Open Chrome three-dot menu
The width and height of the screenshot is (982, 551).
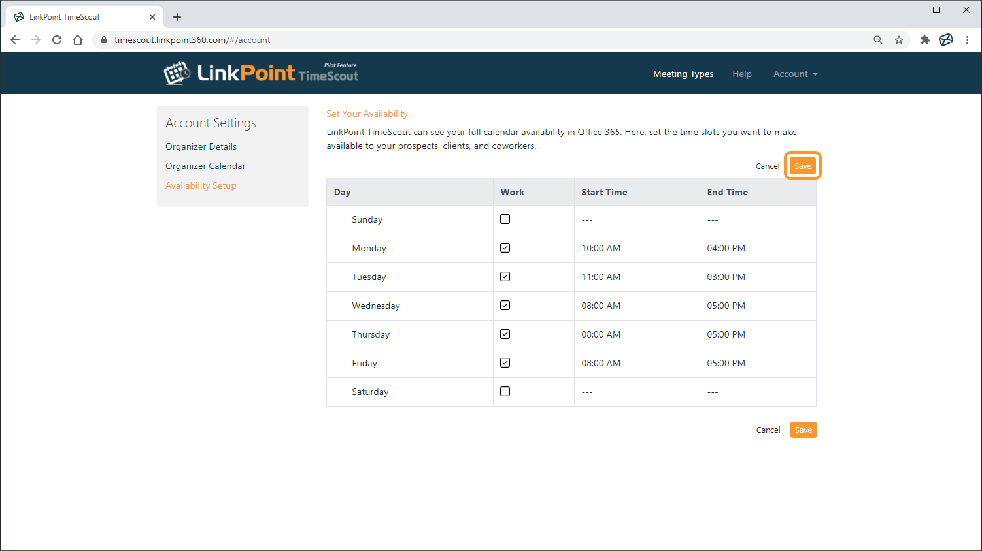coord(967,40)
